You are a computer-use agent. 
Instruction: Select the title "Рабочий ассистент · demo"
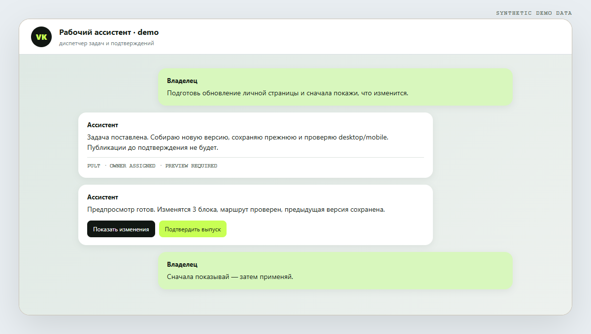pos(109,32)
